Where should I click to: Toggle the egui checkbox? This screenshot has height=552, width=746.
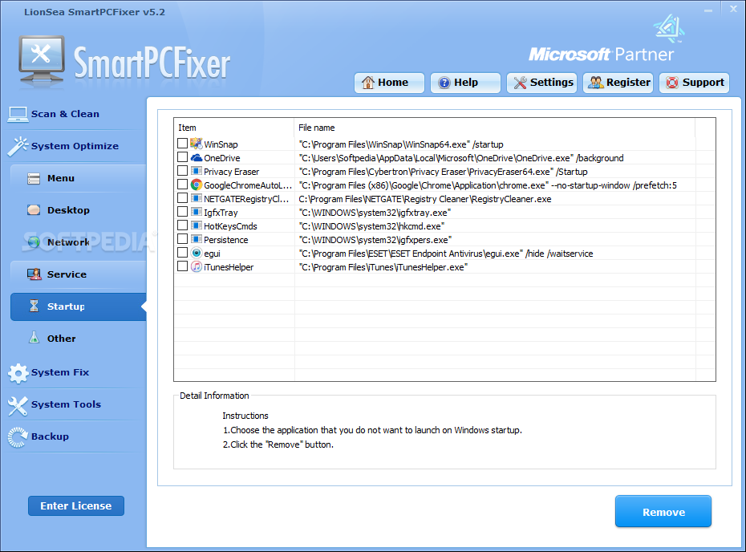pos(182,252)
